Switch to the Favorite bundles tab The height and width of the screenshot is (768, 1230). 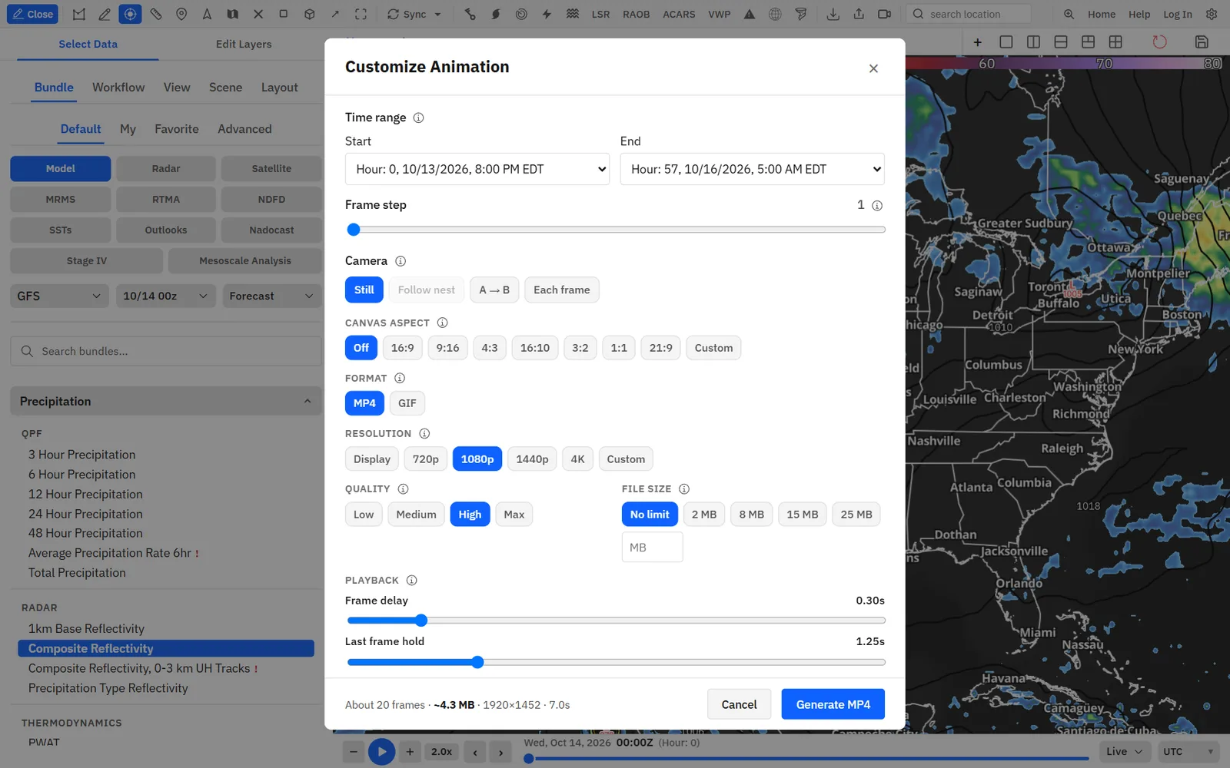[x=176, y=129]
